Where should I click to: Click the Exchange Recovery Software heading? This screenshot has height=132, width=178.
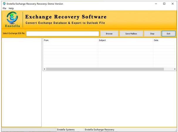tap(66, 17)
